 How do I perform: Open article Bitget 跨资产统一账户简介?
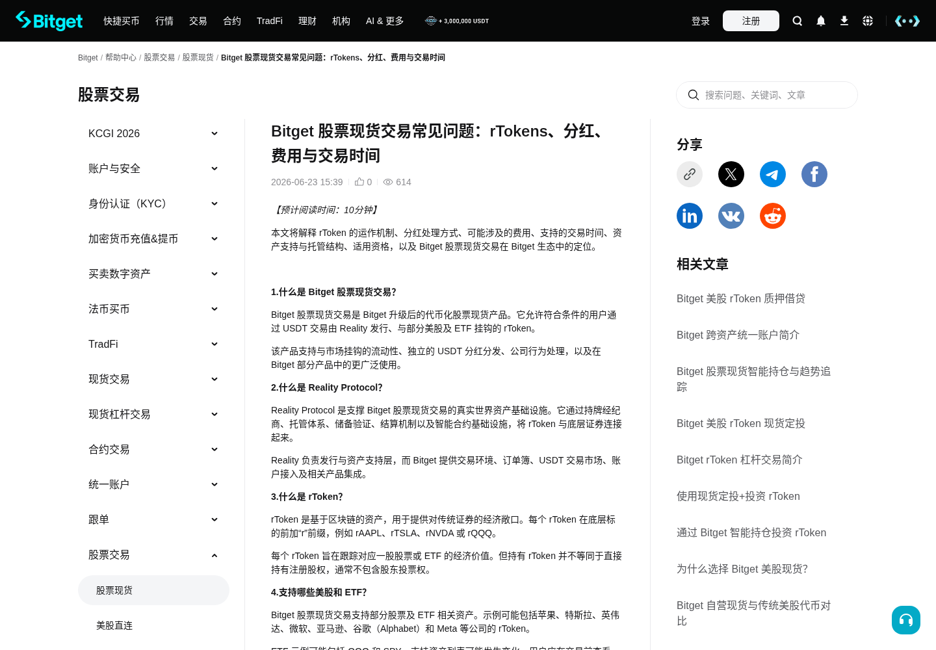click(x=738, y=335)
